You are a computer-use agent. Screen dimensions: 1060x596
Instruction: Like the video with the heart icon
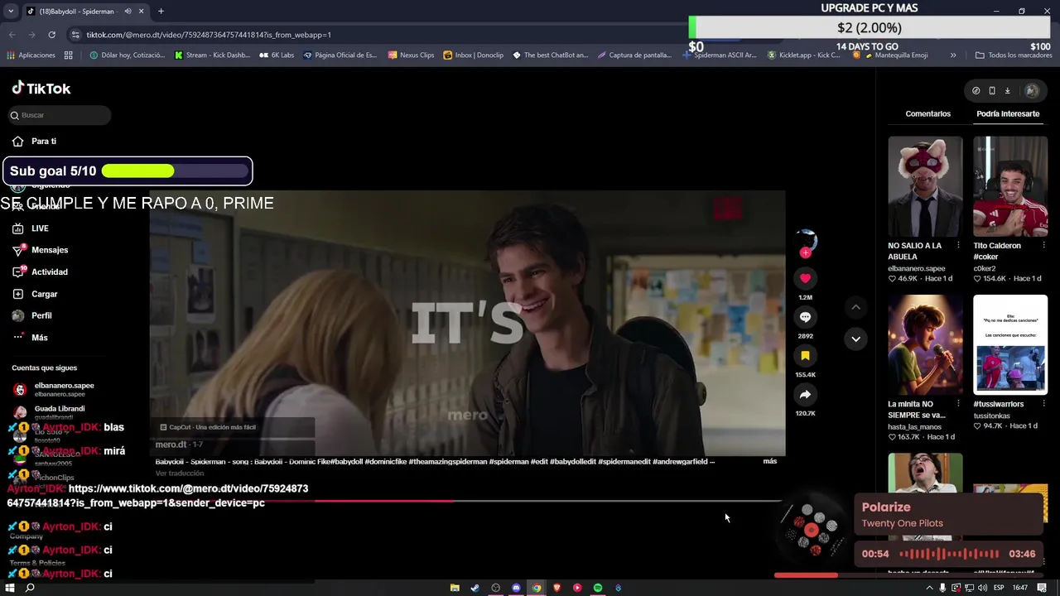(x=805, y=278)
